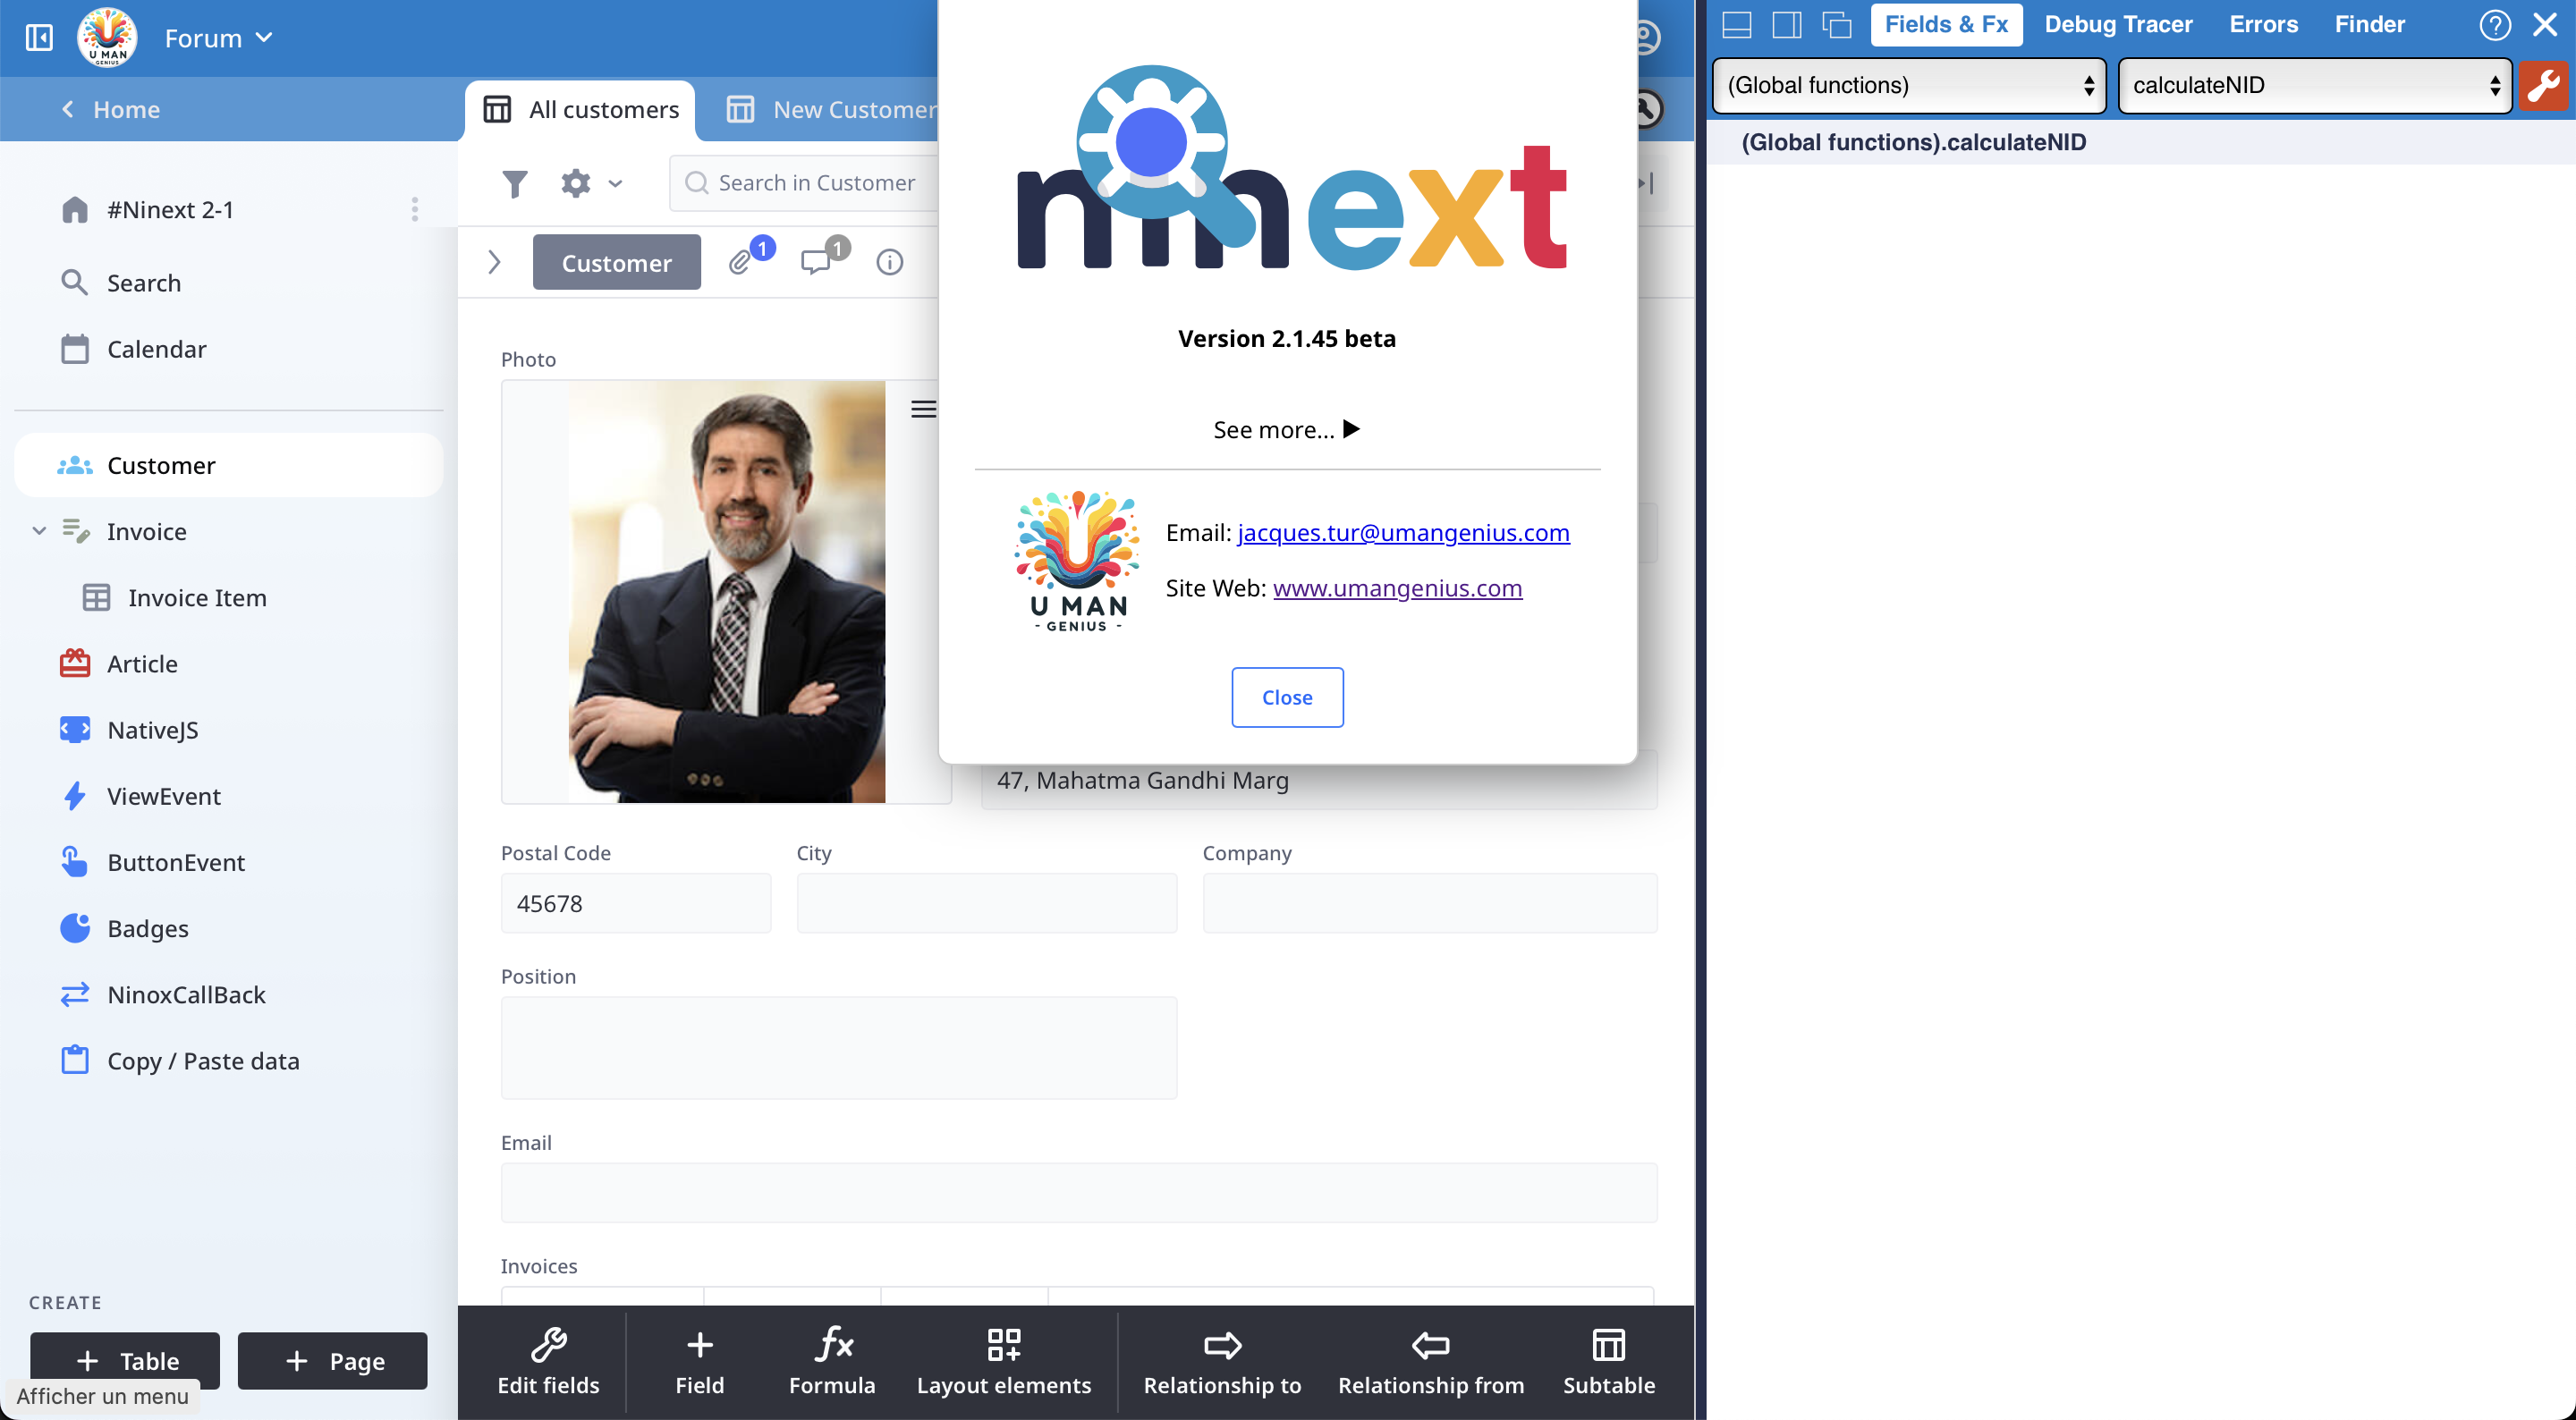The width and height of the screenshot is (2576, 1420).
Task: Click the record info icon
Action: 889,262
